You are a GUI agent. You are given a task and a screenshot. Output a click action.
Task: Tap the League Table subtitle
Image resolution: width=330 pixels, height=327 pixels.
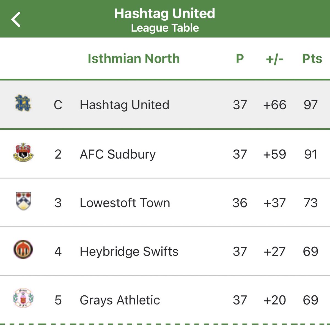coord(165,28)
